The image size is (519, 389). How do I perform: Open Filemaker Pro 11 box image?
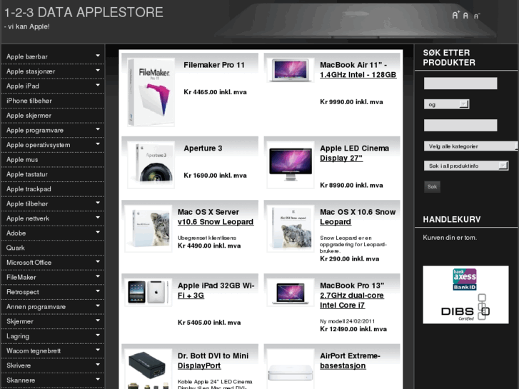coord(151,92)
